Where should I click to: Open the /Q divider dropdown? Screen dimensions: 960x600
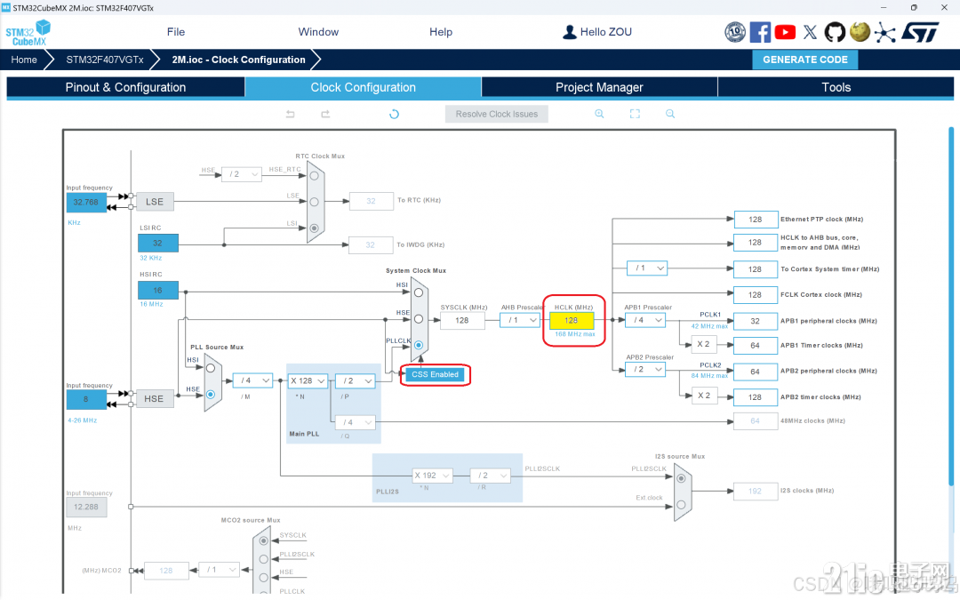click(x=355, y=422)
